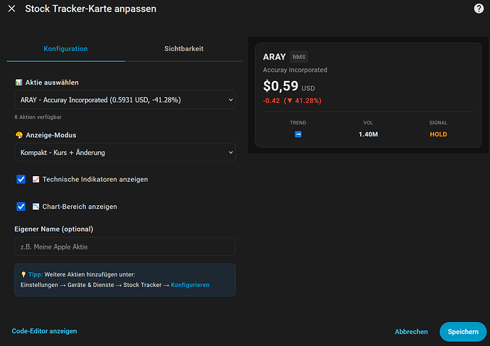Click the HOLD signal value
Screen dimensions: 490x346
pyautogui.click(x=438, y=134)
